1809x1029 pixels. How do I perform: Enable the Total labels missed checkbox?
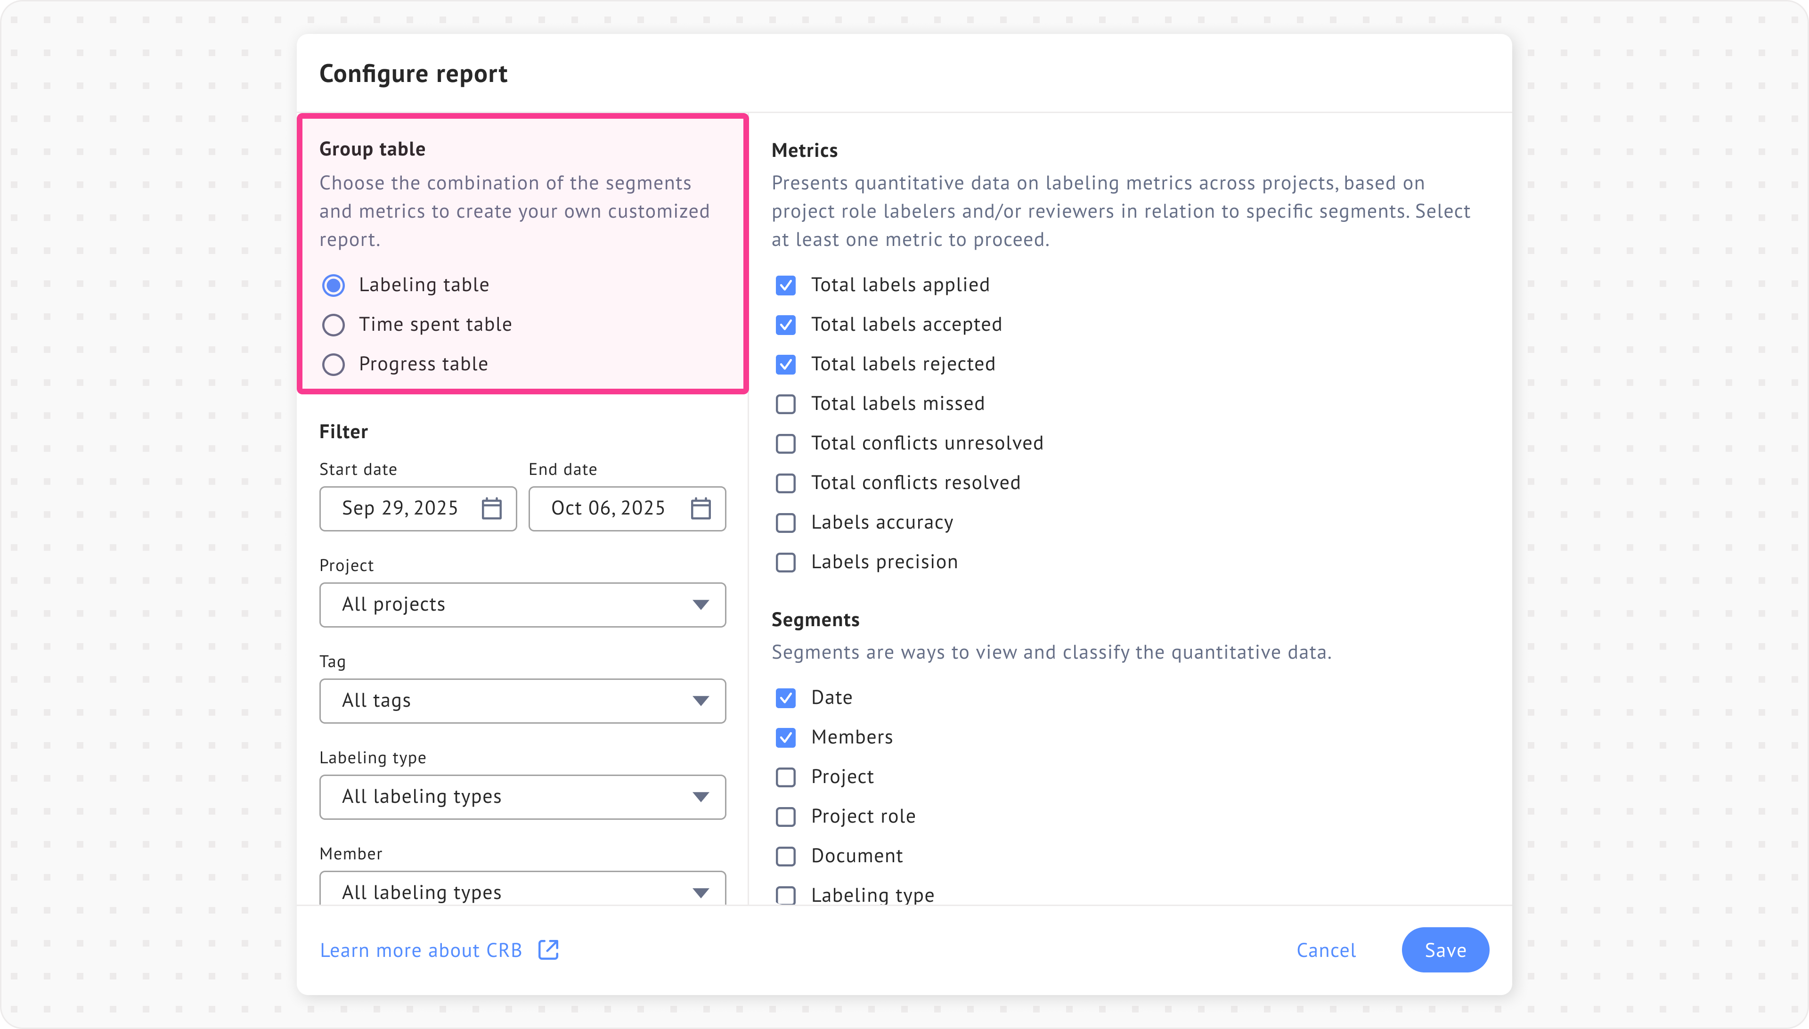pos(785,403)
